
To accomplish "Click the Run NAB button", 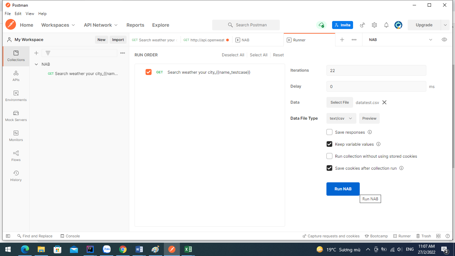I will tap(343, 189).
